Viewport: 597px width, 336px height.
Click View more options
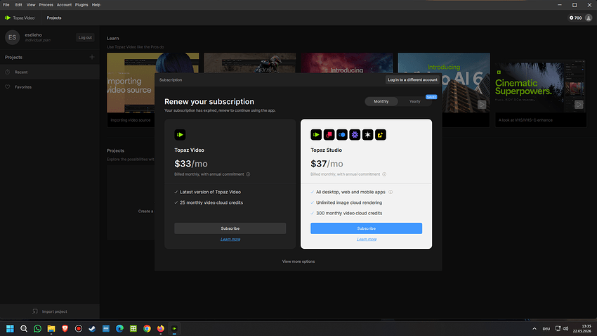(x=298, y=261)
